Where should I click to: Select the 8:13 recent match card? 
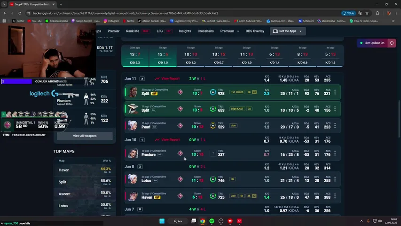pos(302,56)
